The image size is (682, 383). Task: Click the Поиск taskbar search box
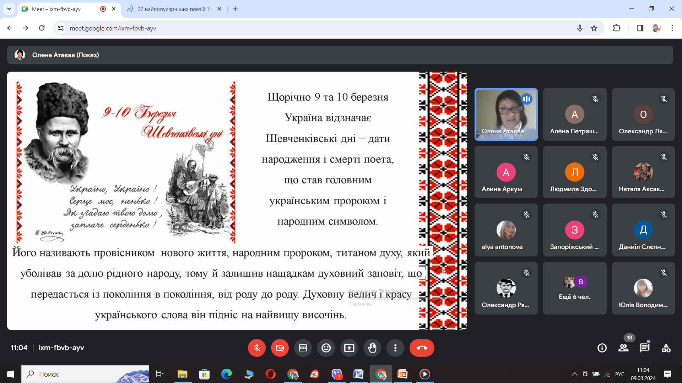[85, 374]
